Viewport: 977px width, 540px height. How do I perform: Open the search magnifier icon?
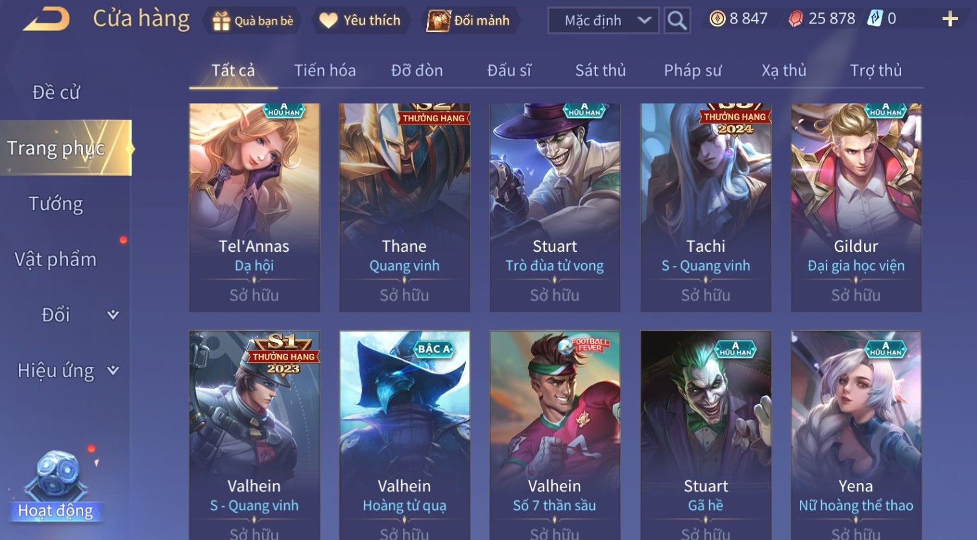point(677,21)
